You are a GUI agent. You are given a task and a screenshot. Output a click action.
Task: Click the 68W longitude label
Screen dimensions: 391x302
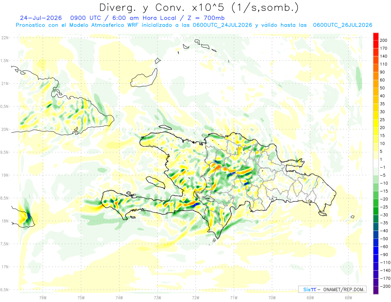[348, 297]
